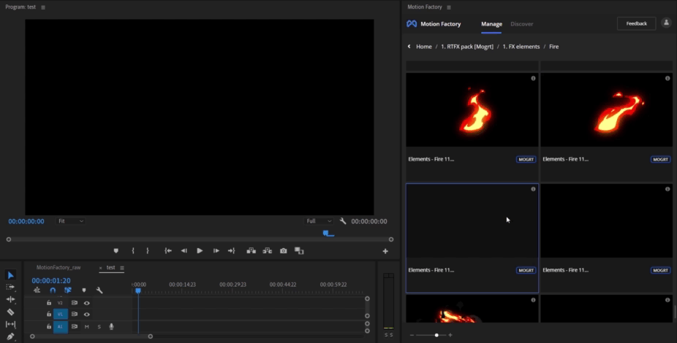Click the thumbnail size slider handle
This screenshot has width=677, height=343.
(436, 335)
